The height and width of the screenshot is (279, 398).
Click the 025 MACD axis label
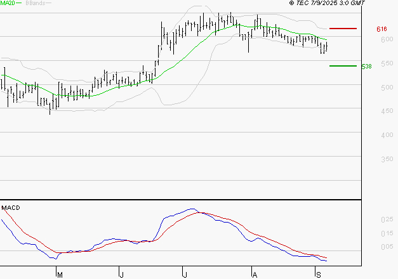tap(387, 219)
